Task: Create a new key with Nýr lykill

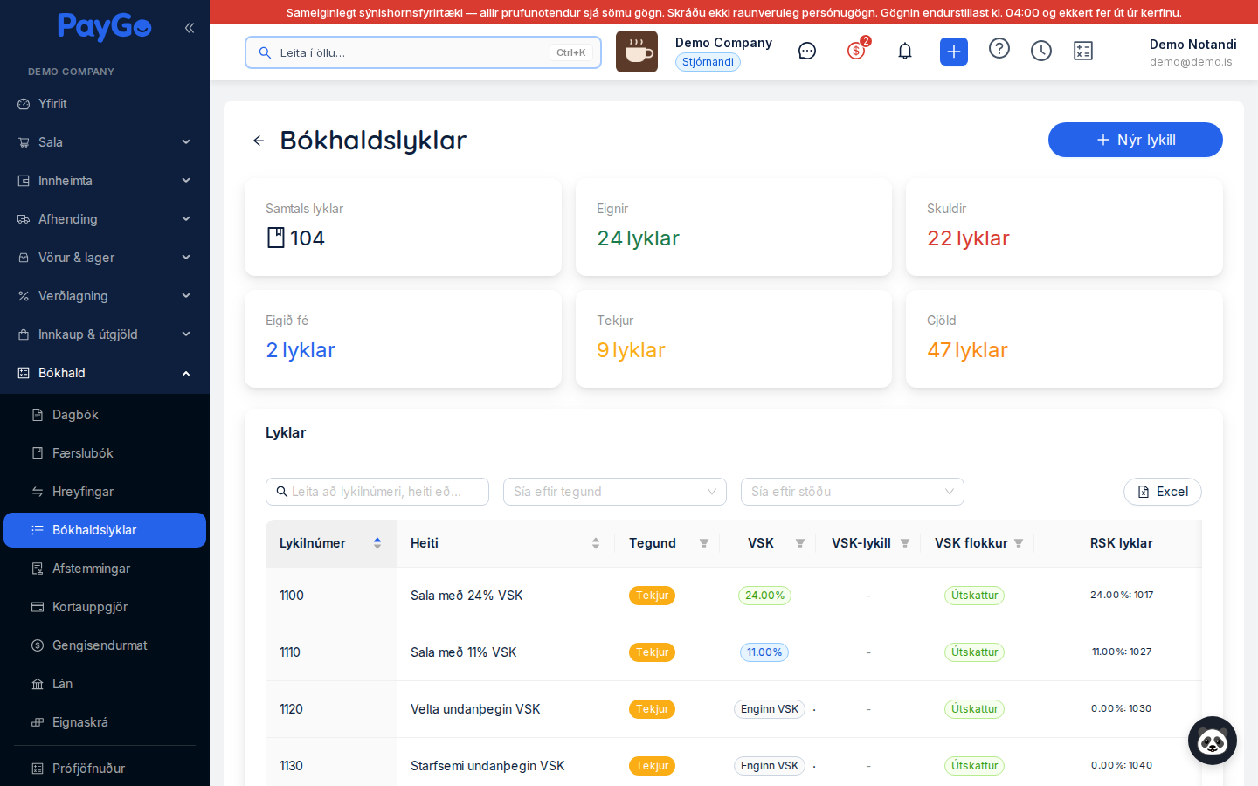Action: click(1136, 140)
